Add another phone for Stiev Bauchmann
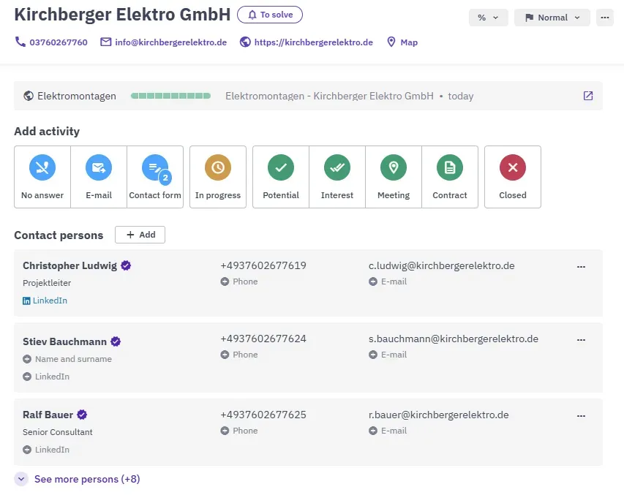 click(239, 355)
